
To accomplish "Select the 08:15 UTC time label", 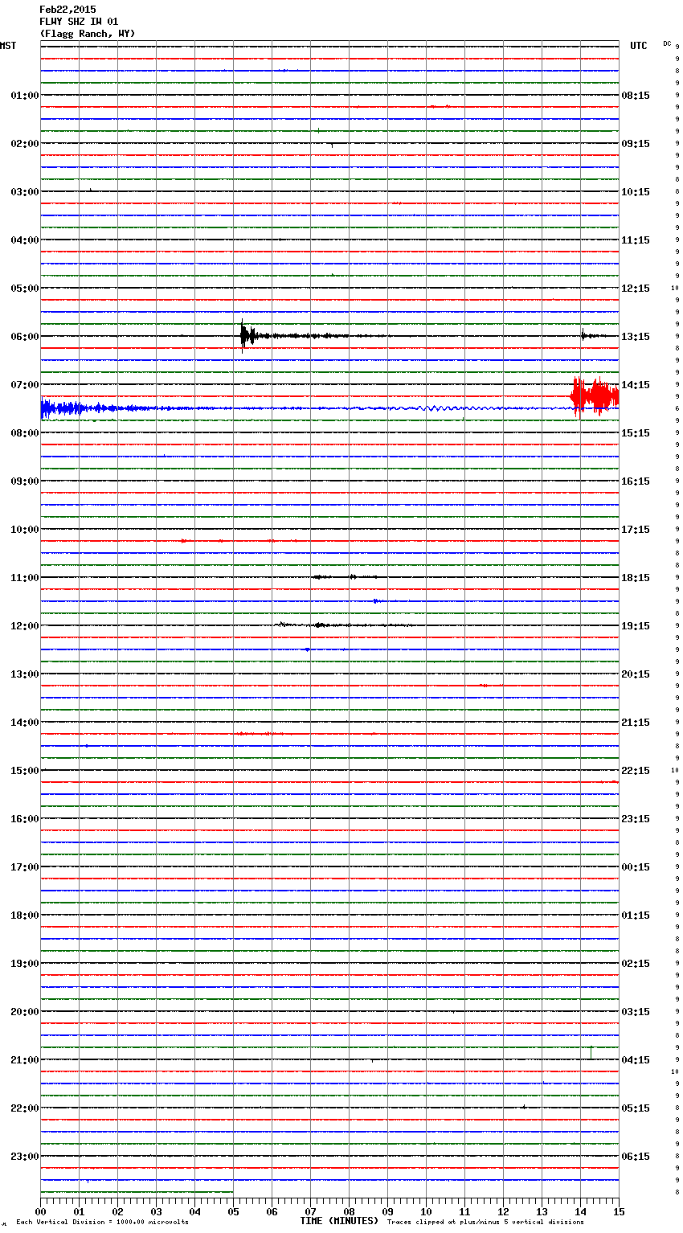I will (636, 96).
